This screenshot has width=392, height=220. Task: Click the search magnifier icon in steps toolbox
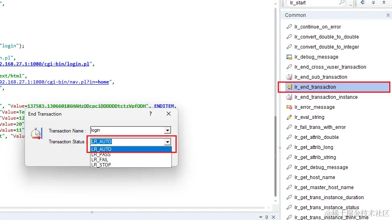(x=342, y=3)
